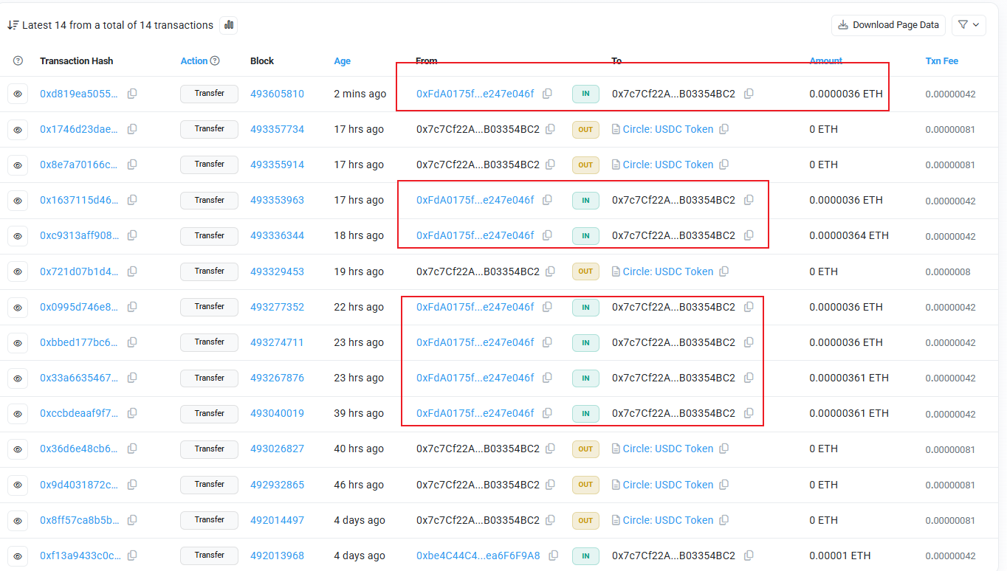This screenshot has height=571, width=1007.
Task: Open block 492013968
Action: (277, 556)
